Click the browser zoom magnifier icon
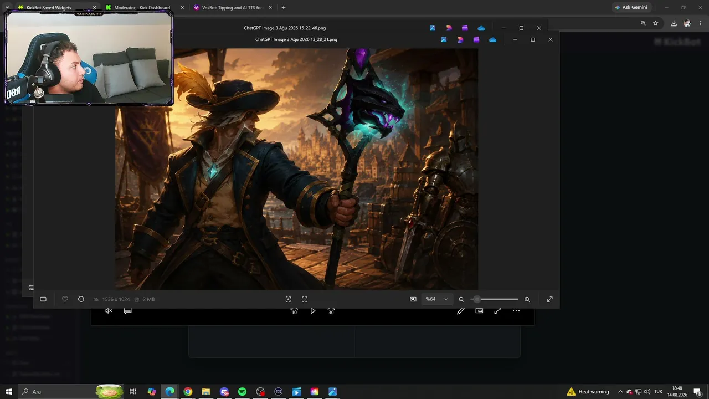The image size is (709, 399). 643,23
